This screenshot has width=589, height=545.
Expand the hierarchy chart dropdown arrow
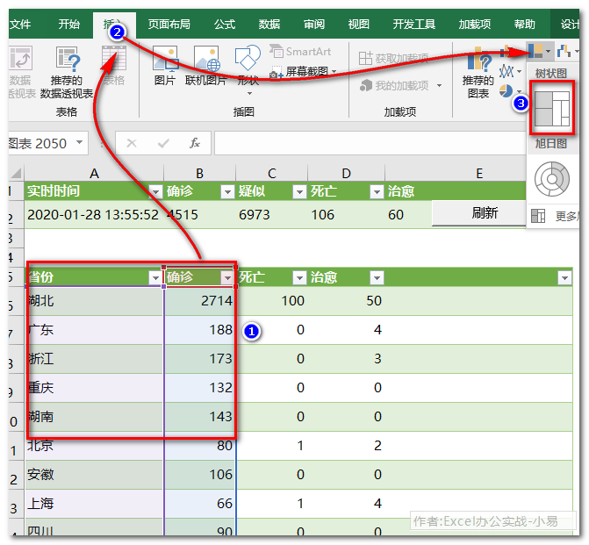pyautogui.click(x=549, y=51)
